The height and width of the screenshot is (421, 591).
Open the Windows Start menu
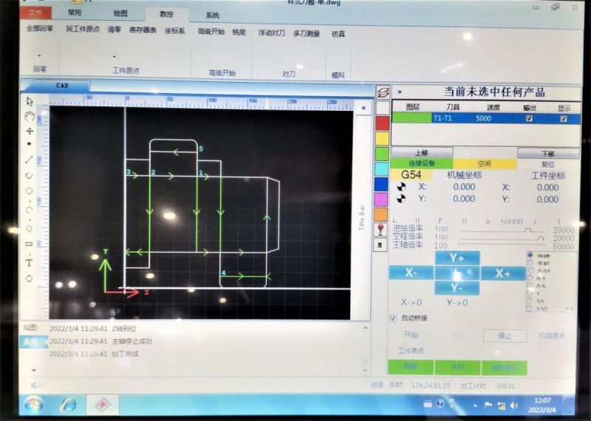[x=33, y=405]
